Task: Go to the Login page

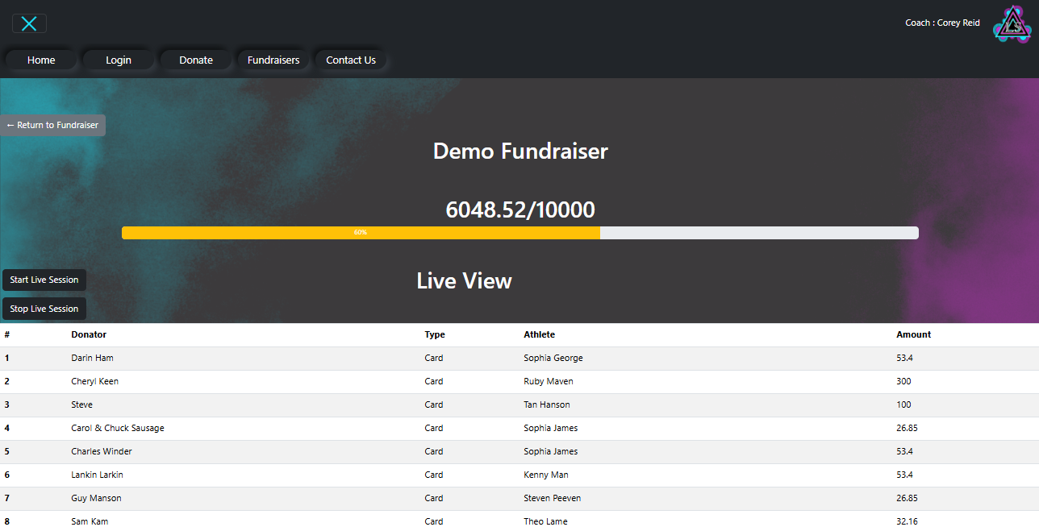Action: coord(118,60)
